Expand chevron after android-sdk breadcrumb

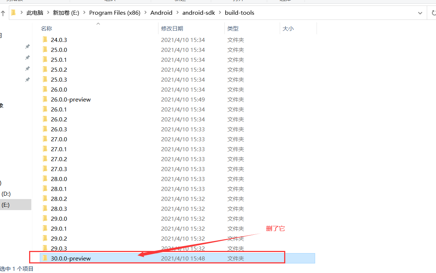point(220,13)
